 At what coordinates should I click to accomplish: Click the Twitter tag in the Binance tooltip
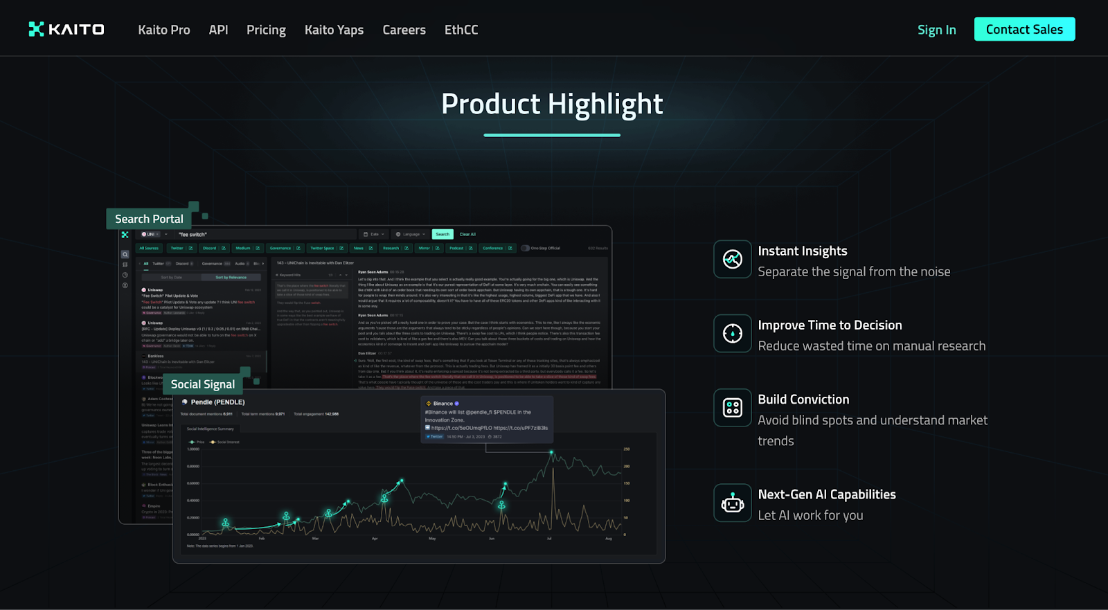(x=435, y=437)
